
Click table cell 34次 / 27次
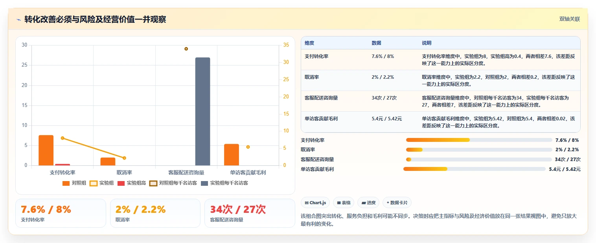[384, 98]
